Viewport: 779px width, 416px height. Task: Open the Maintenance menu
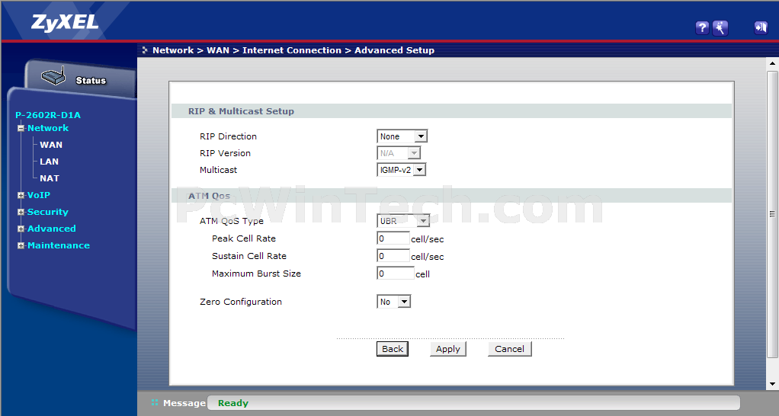[x=59, y=245]
